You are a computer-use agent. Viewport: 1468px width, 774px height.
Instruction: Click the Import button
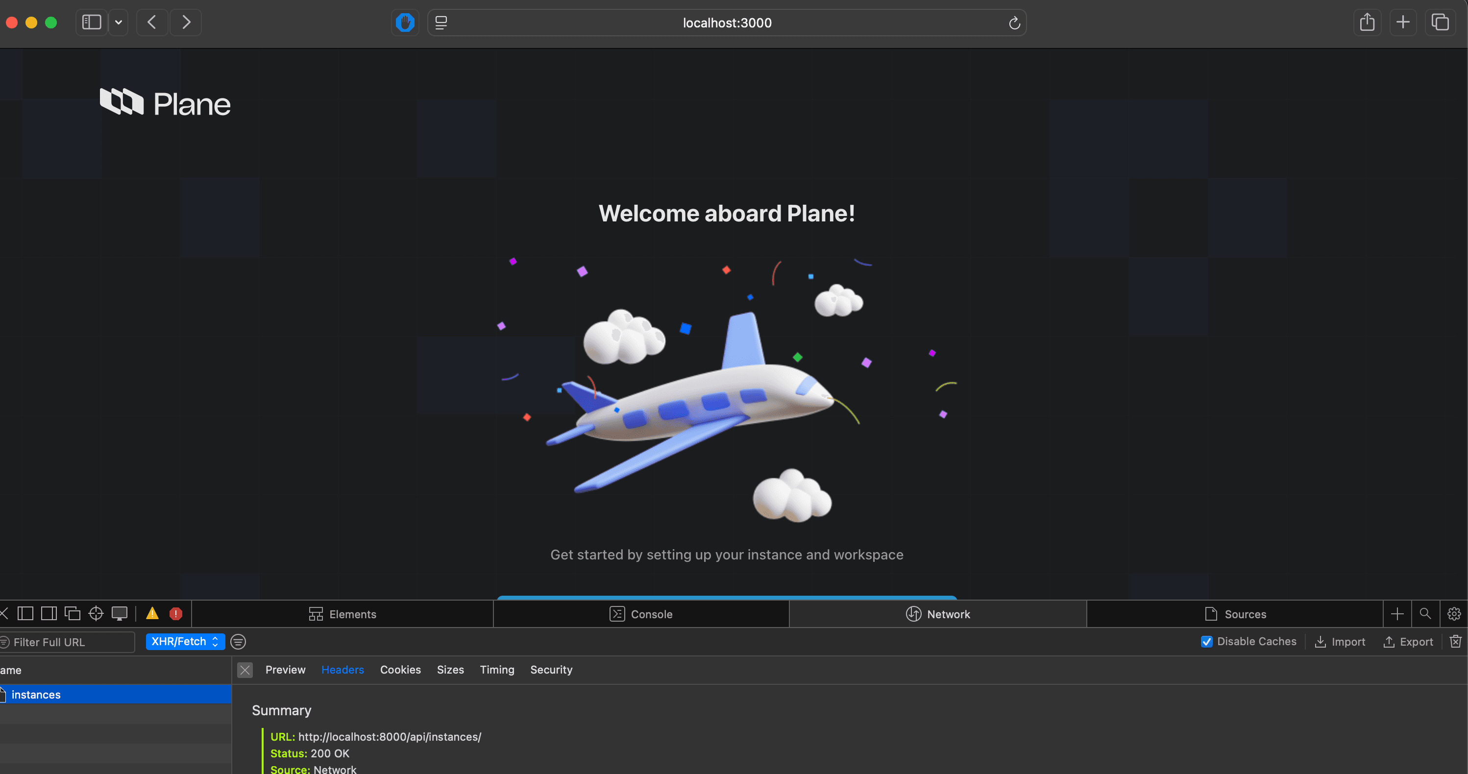point(1340,642)
